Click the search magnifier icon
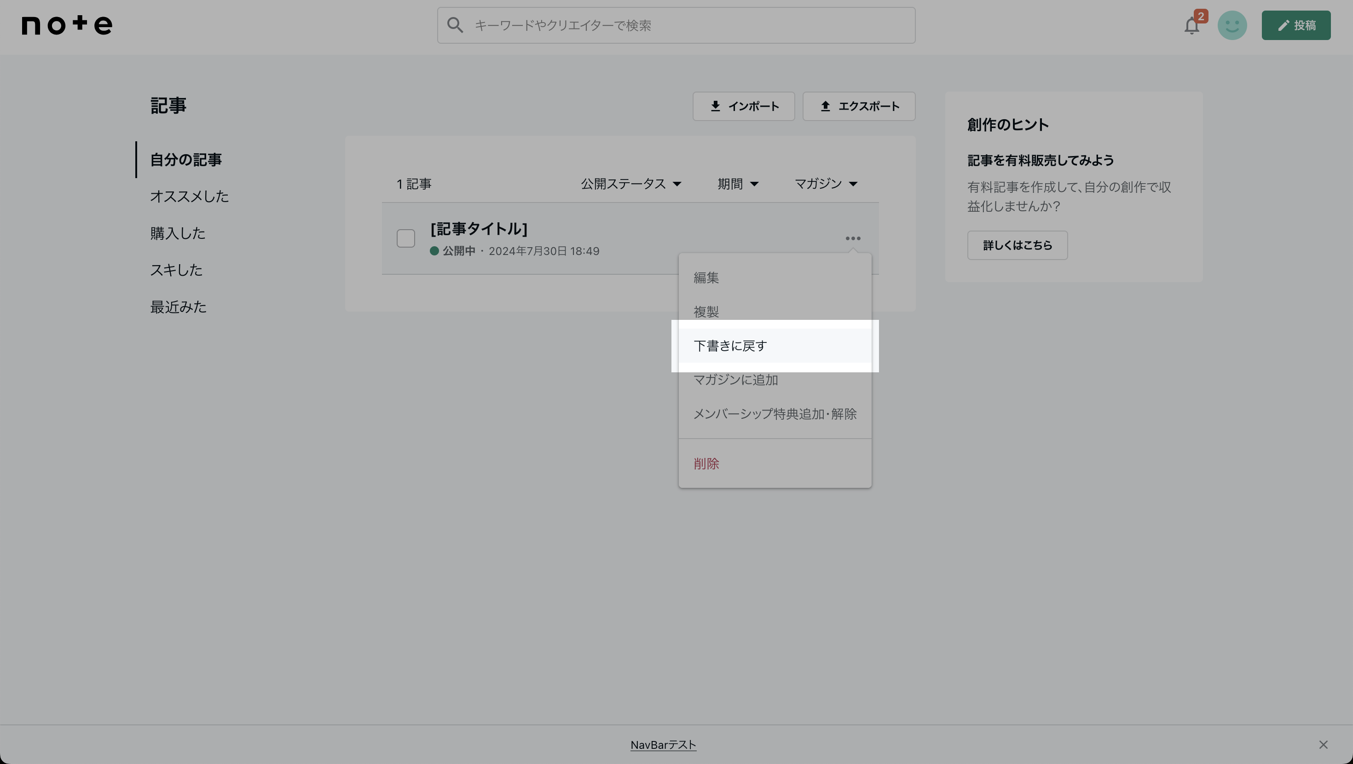Screen dimensions: 1353x764 coord(455,25)
